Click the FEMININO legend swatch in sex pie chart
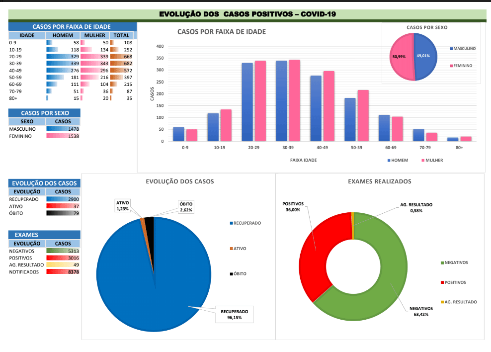The width and height of the screenshot is (491, 352). point(451,66)
